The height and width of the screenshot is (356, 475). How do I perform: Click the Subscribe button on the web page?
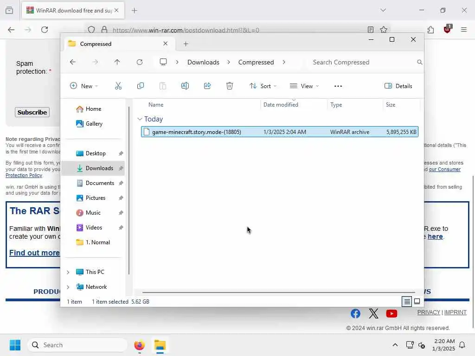(x=32, y=112)
